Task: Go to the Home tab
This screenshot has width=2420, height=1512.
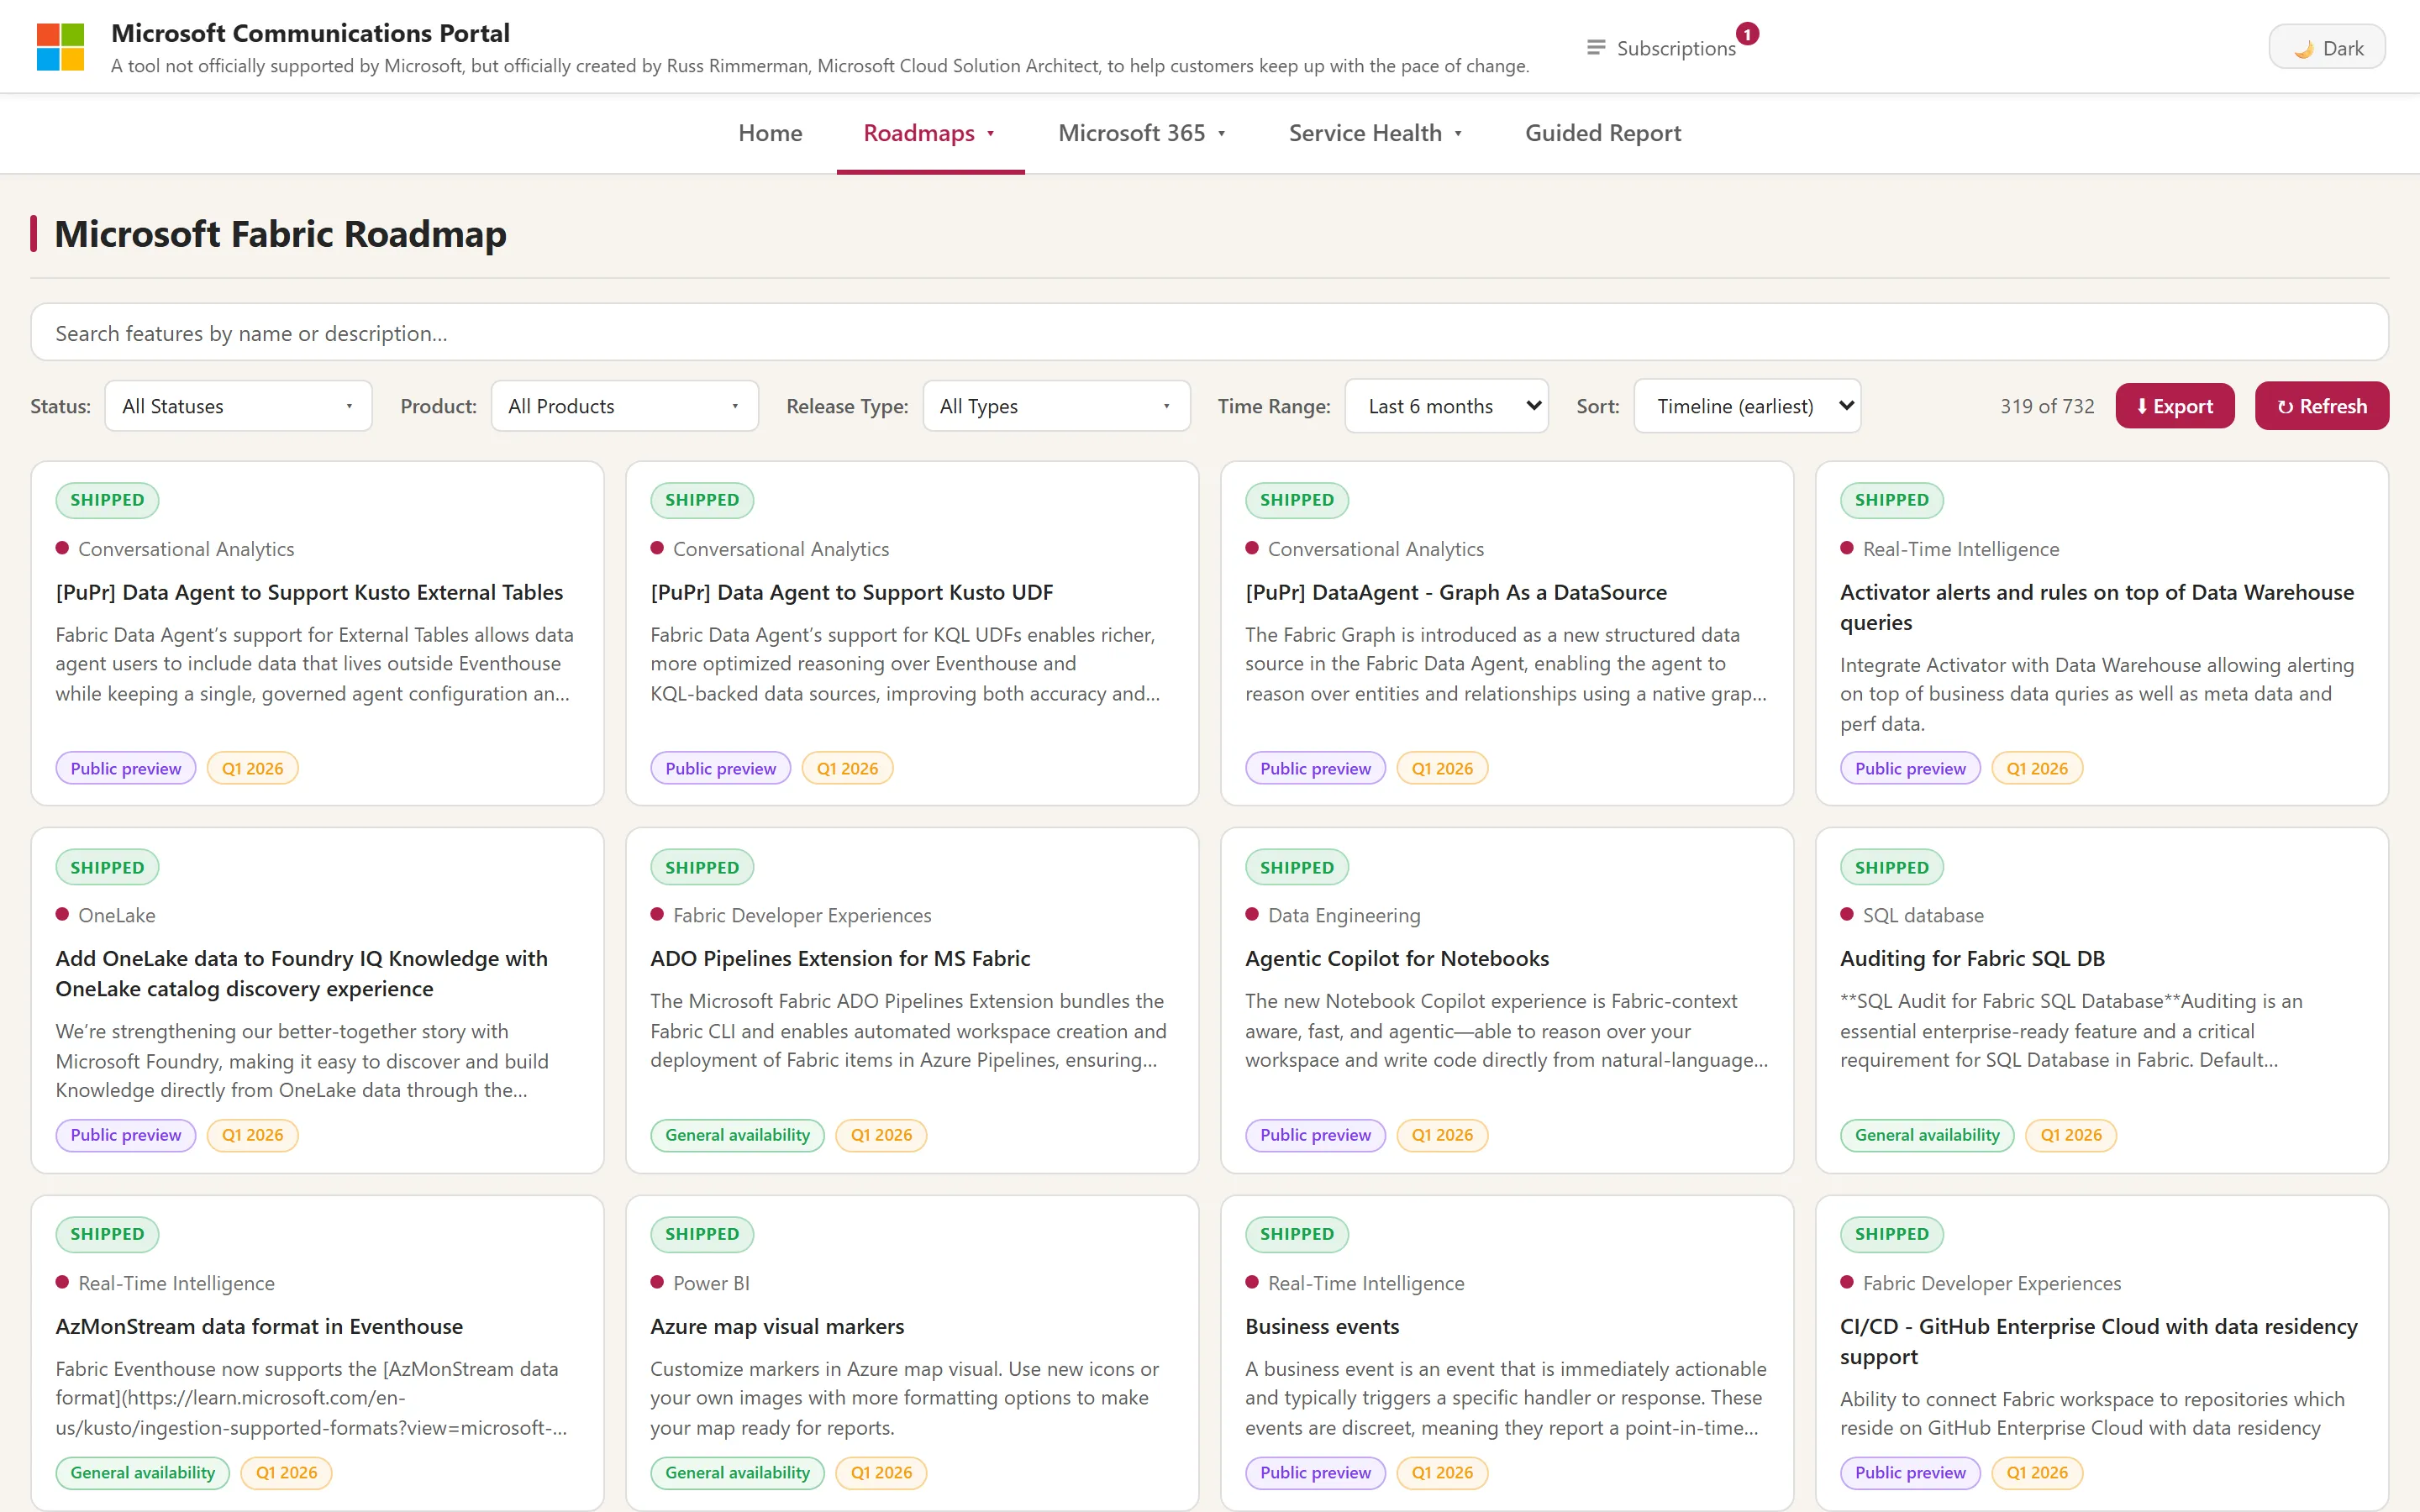Action: pyautogui.click(x=770, y=133)
